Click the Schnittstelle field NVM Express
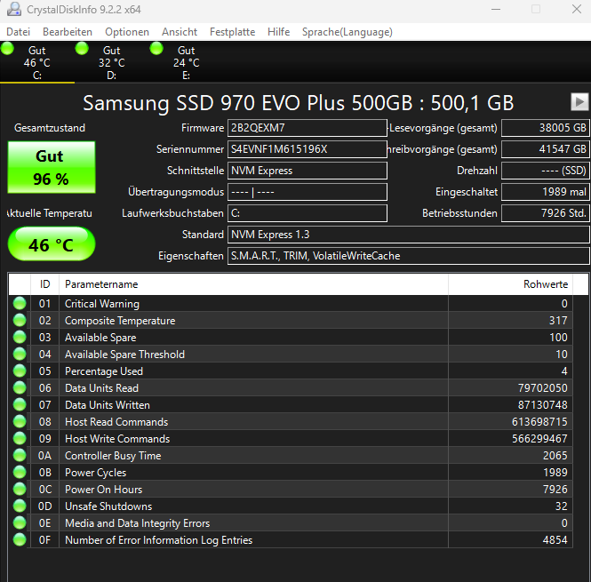The width and height of the screenshot is (591, 582). tap(307, 171)
